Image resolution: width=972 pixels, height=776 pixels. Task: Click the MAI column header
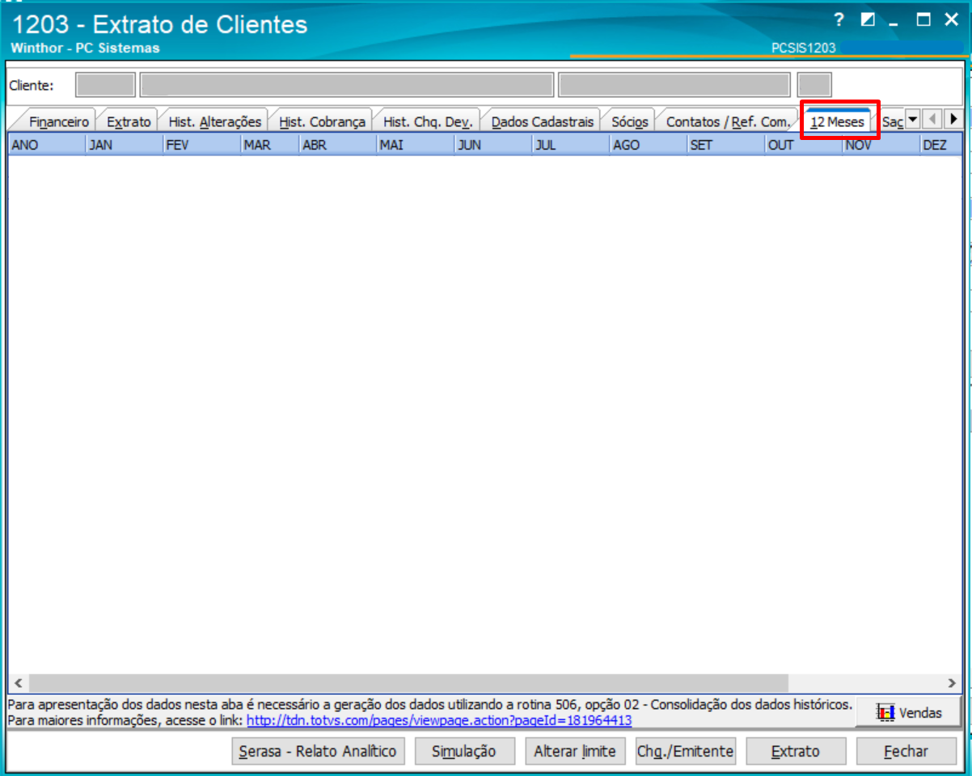[415, 146]
